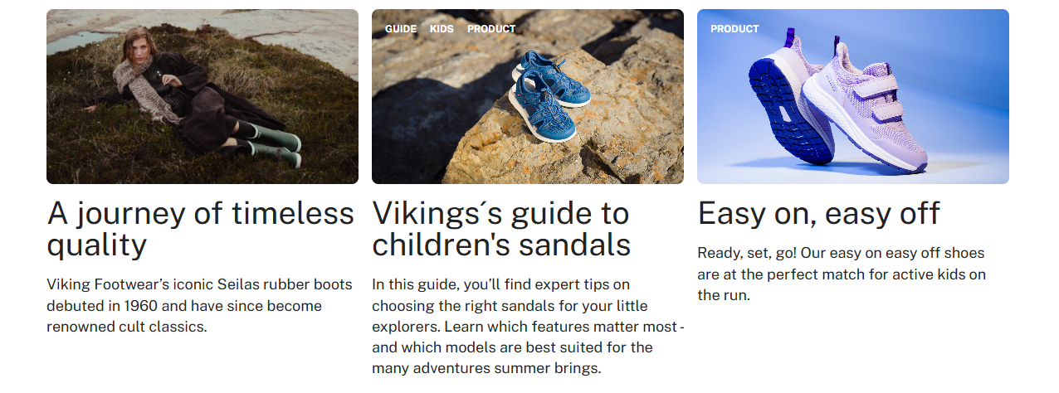Open the "Easy on, easy off" heading
The width and height of the screenshot is (1059, 393).
818,214
